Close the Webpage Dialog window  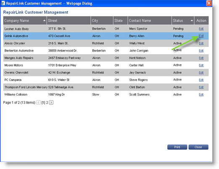click(x=209, y=3)
